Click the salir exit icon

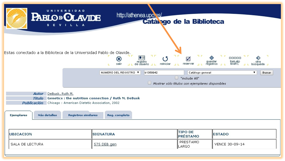point(119,59)
